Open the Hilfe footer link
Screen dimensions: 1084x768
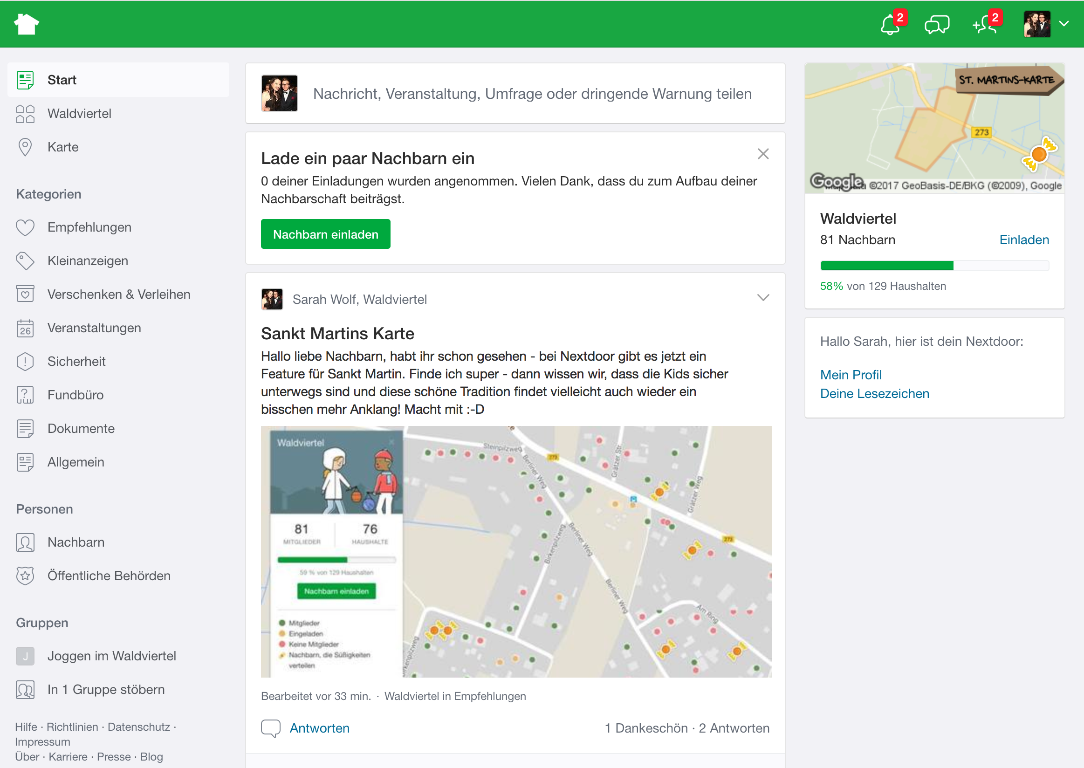[26, 727]
